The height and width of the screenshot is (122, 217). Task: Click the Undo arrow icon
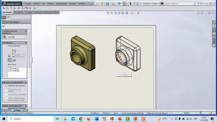tap(119, 4)
